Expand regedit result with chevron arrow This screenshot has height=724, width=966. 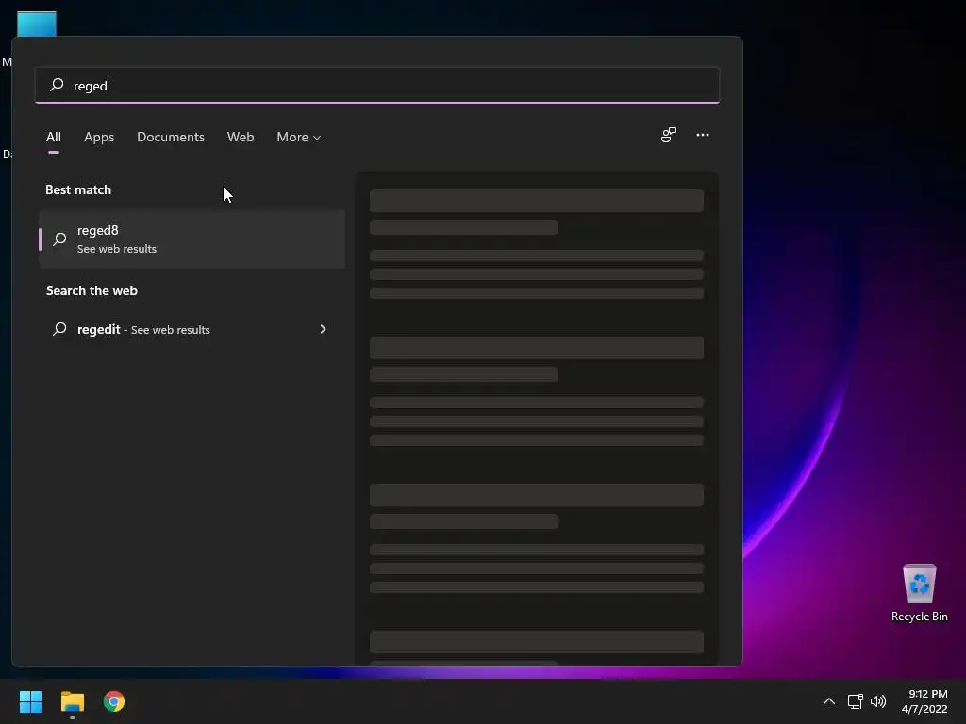tap(323, 329)
